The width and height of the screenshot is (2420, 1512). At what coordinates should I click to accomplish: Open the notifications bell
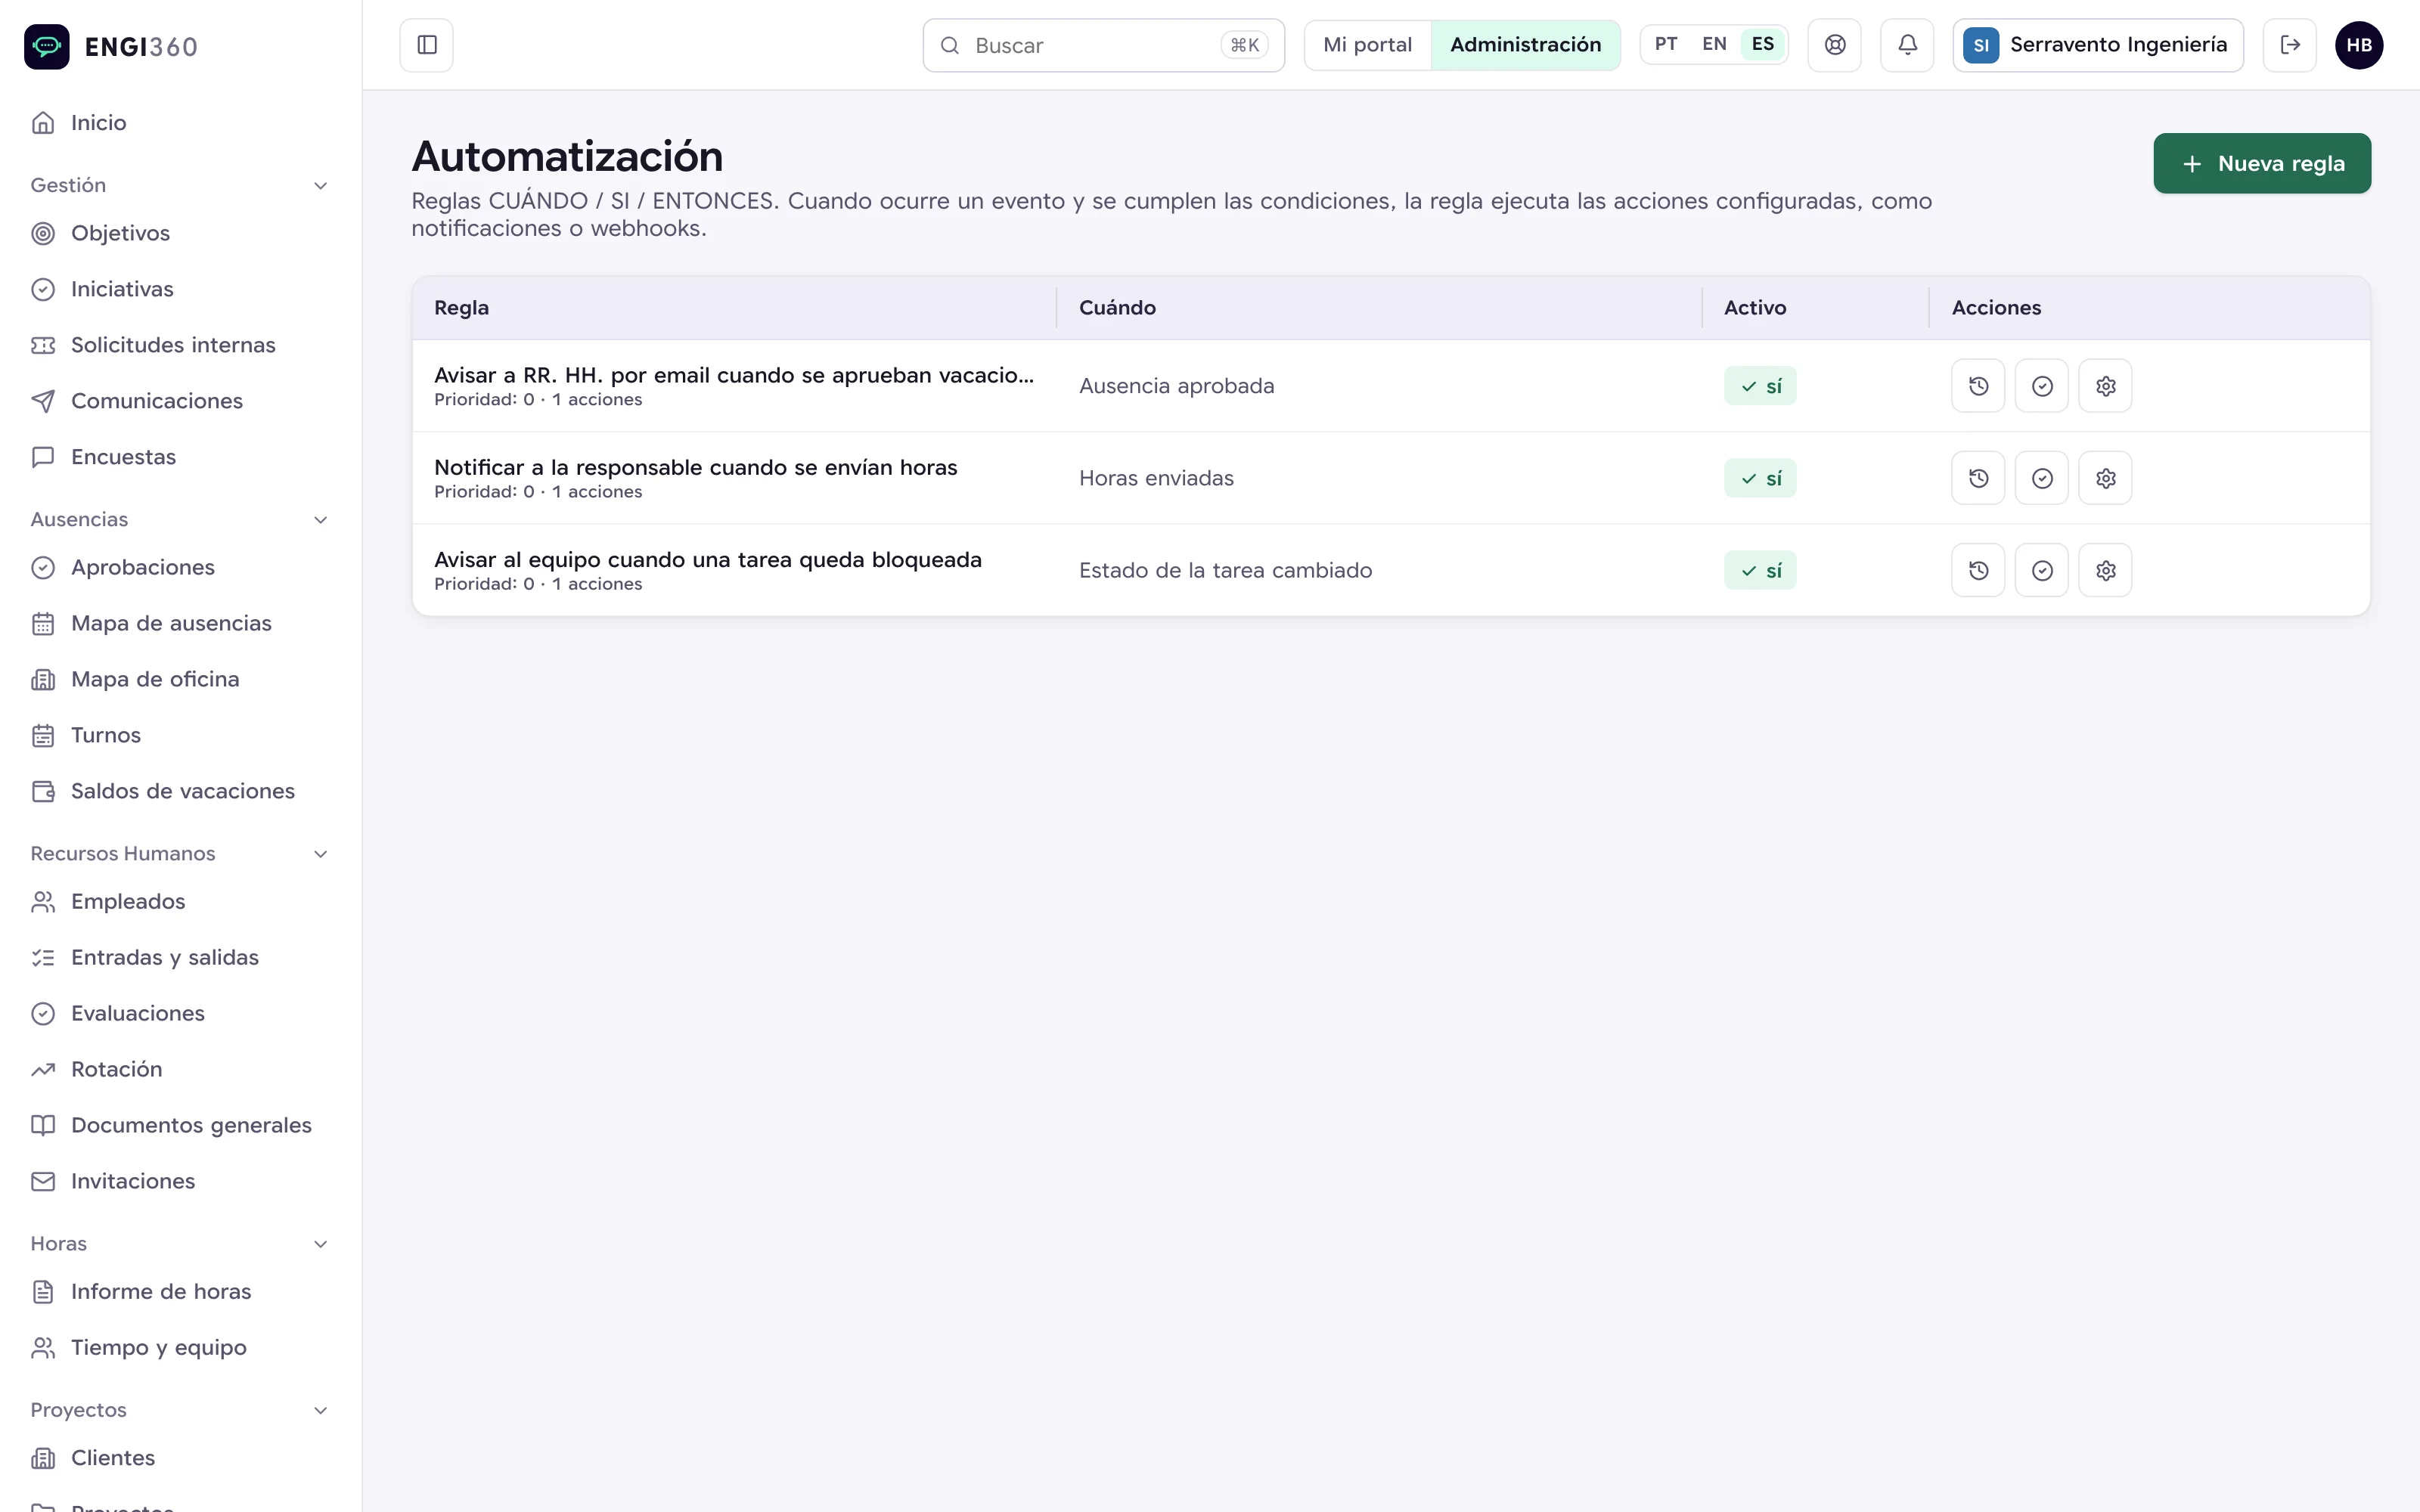point(1907,45)
